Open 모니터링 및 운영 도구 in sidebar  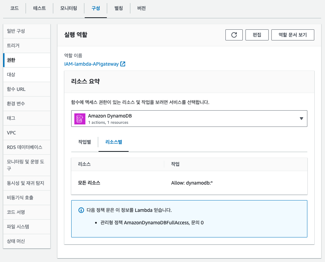27,165
